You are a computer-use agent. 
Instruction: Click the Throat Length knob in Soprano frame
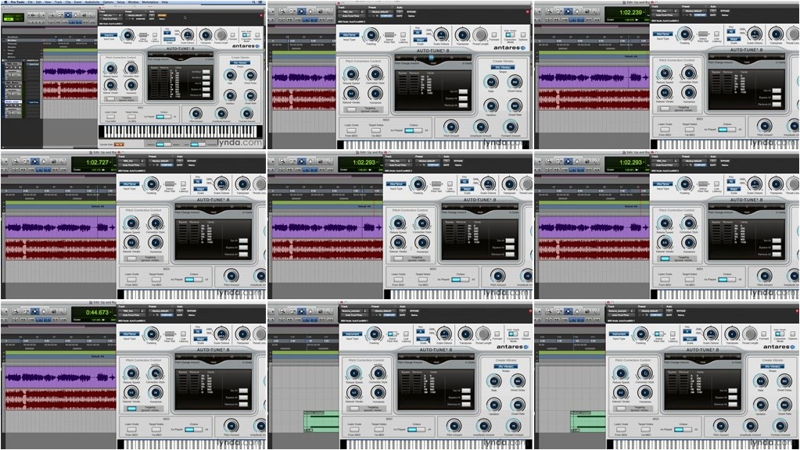(x=221, y=35)
